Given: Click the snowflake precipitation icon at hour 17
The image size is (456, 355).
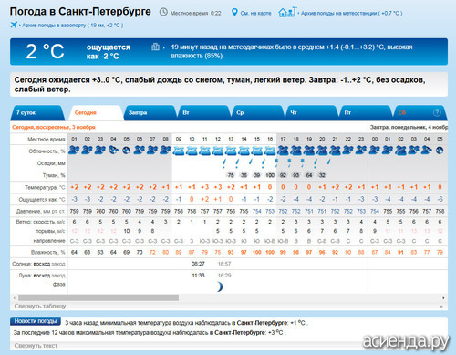Looking at the screenshot, I should 276,161.
